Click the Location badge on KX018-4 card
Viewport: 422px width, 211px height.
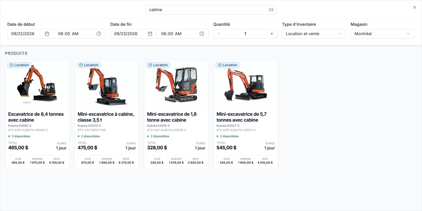[x=158, y=65]
